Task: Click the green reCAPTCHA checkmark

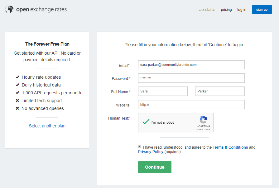Action: pos(146,122)
